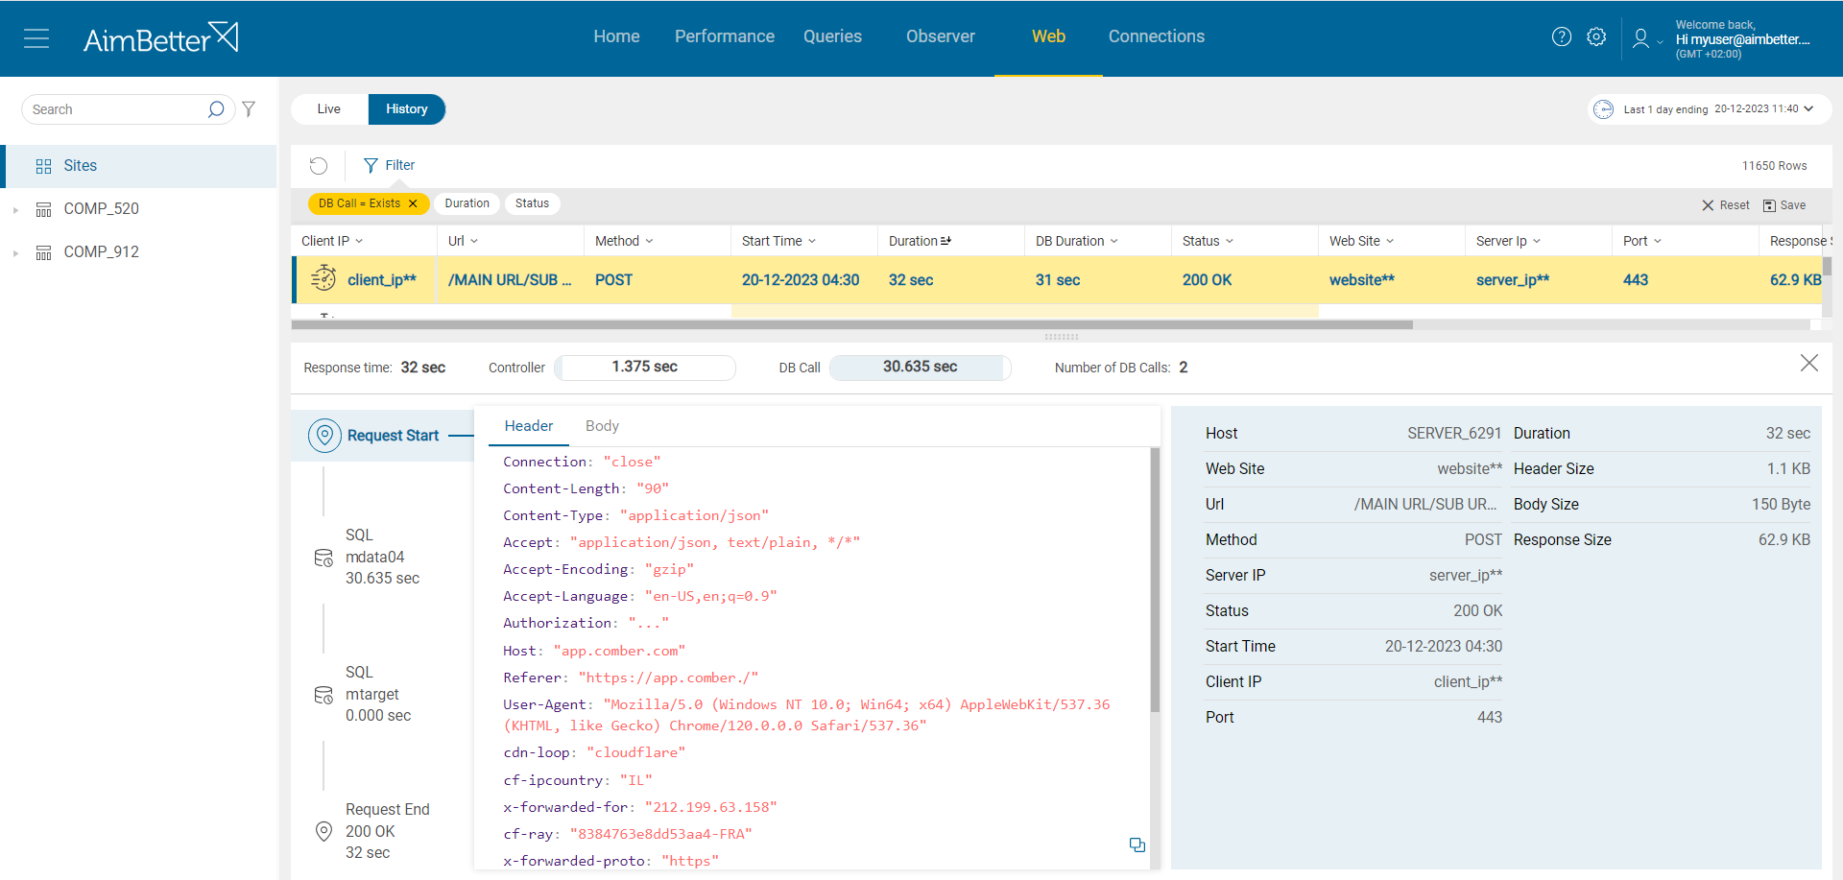The height and width of the screenshot is (880, 1843).
Task: Remove the DB Call = Exists filter
Action: 413,203
